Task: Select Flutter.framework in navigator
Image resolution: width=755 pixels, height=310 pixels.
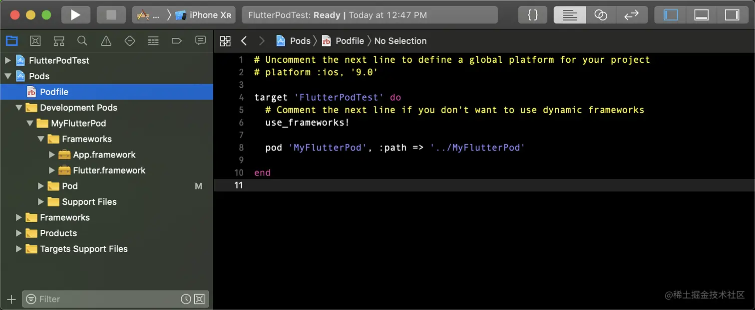Action: pyautogui.click(x=106, y=170)
